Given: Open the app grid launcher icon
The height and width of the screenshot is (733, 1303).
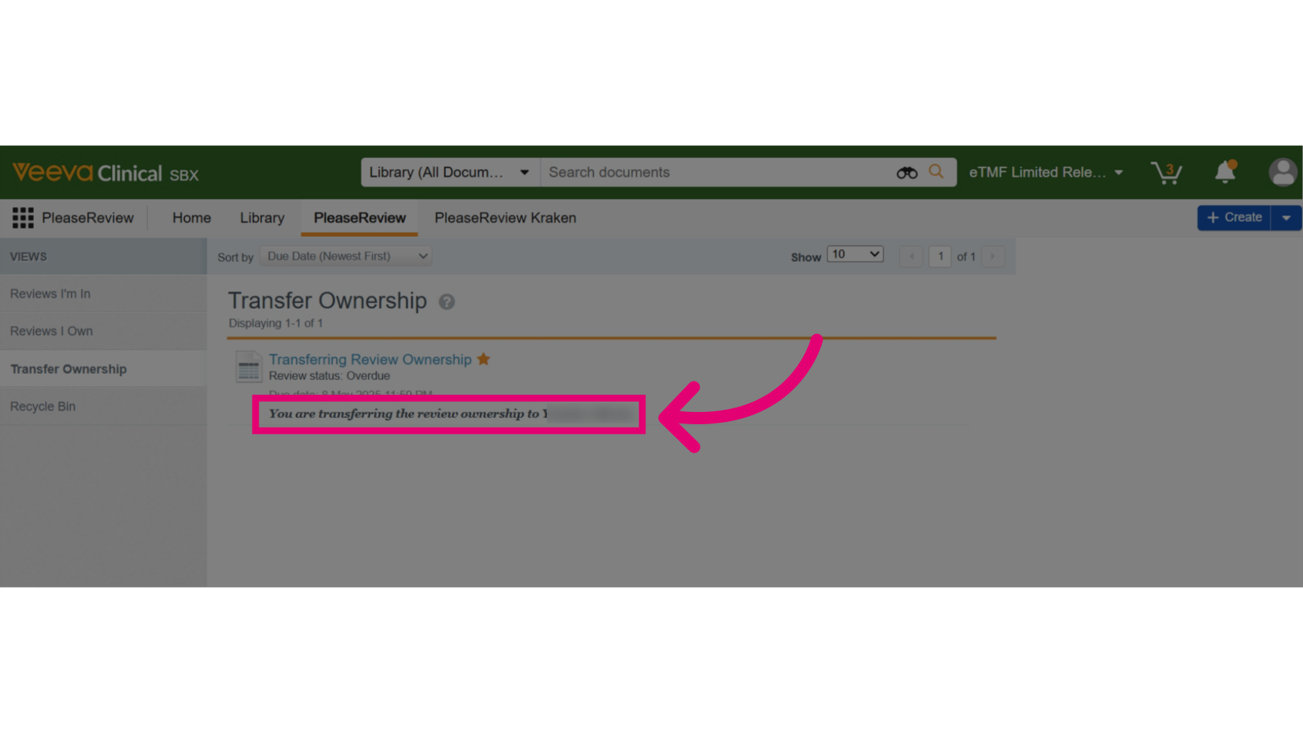Looking at the screenshot, I should pos(22,218).
